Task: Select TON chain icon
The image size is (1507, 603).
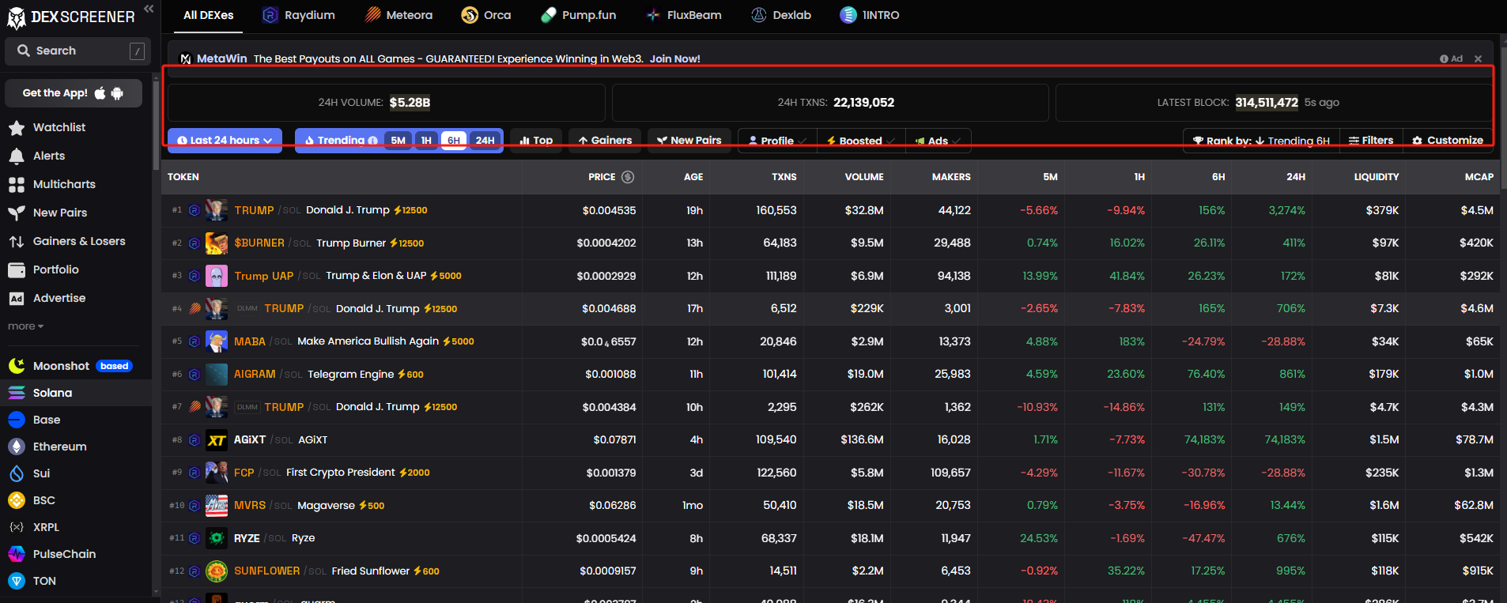Action: click(x=17, y=581)
